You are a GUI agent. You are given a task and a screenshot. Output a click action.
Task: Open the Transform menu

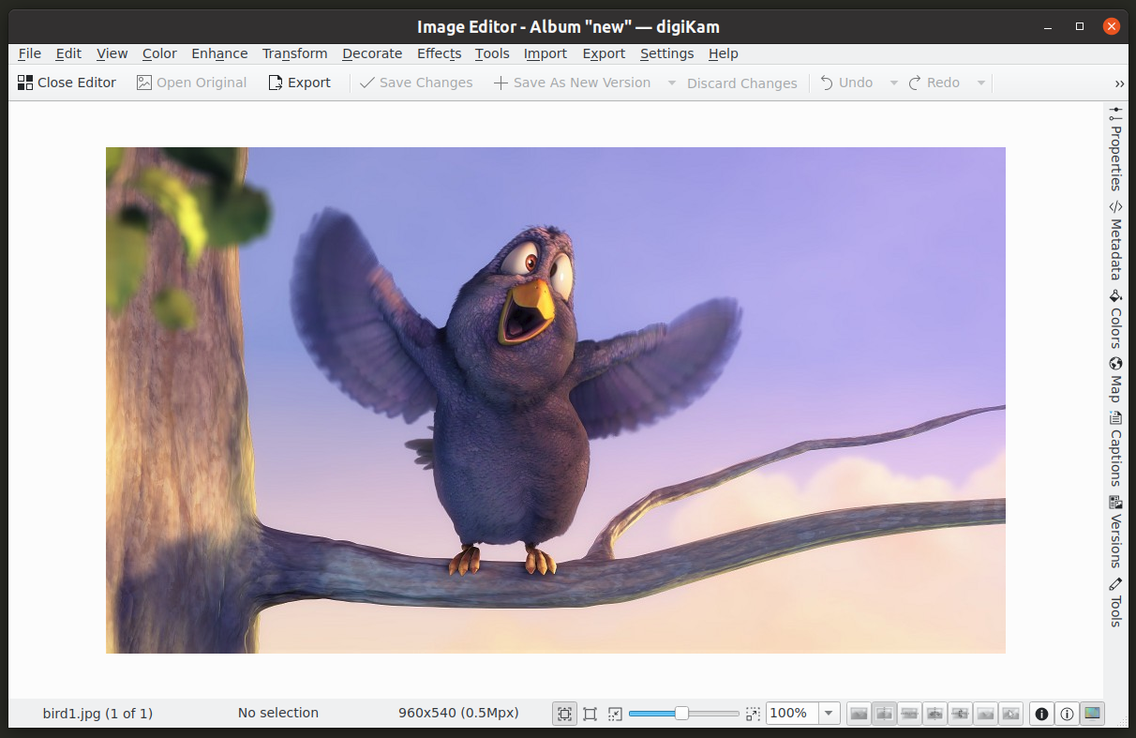click(294, 53)
